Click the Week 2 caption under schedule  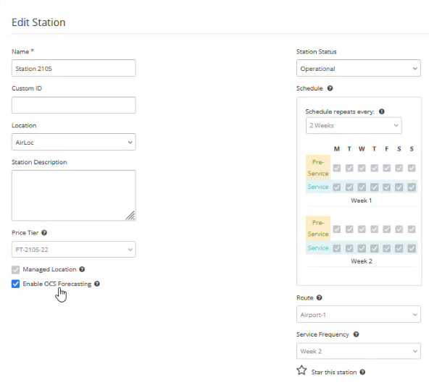click(362, 261)
